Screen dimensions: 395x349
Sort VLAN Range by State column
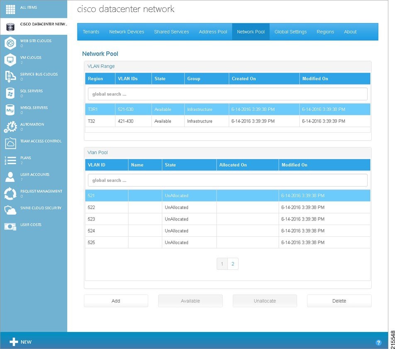[x=168, y=79]
